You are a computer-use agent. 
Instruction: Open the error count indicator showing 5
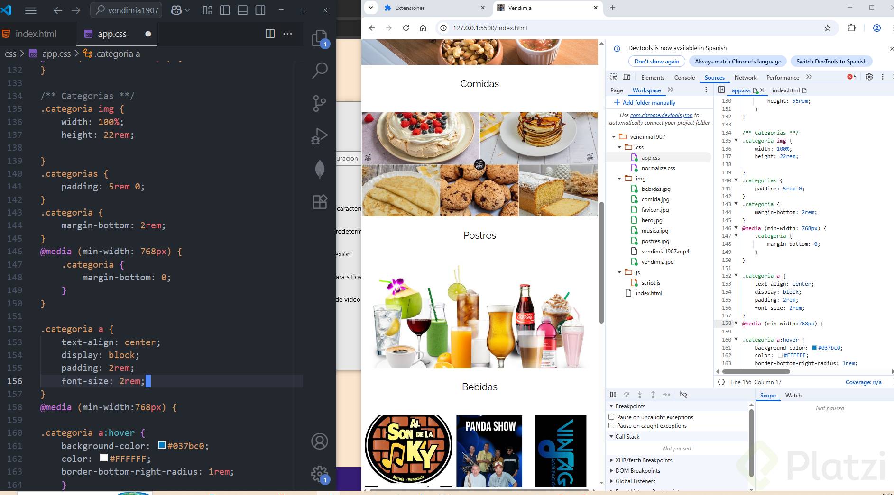pos(852,77)
